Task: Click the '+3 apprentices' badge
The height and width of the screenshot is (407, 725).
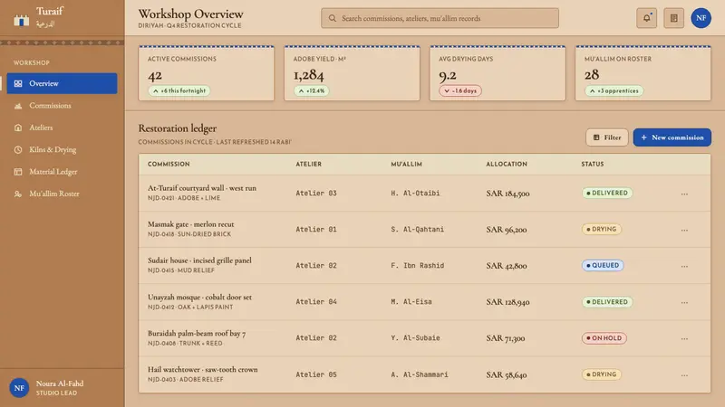Action: 614,91
